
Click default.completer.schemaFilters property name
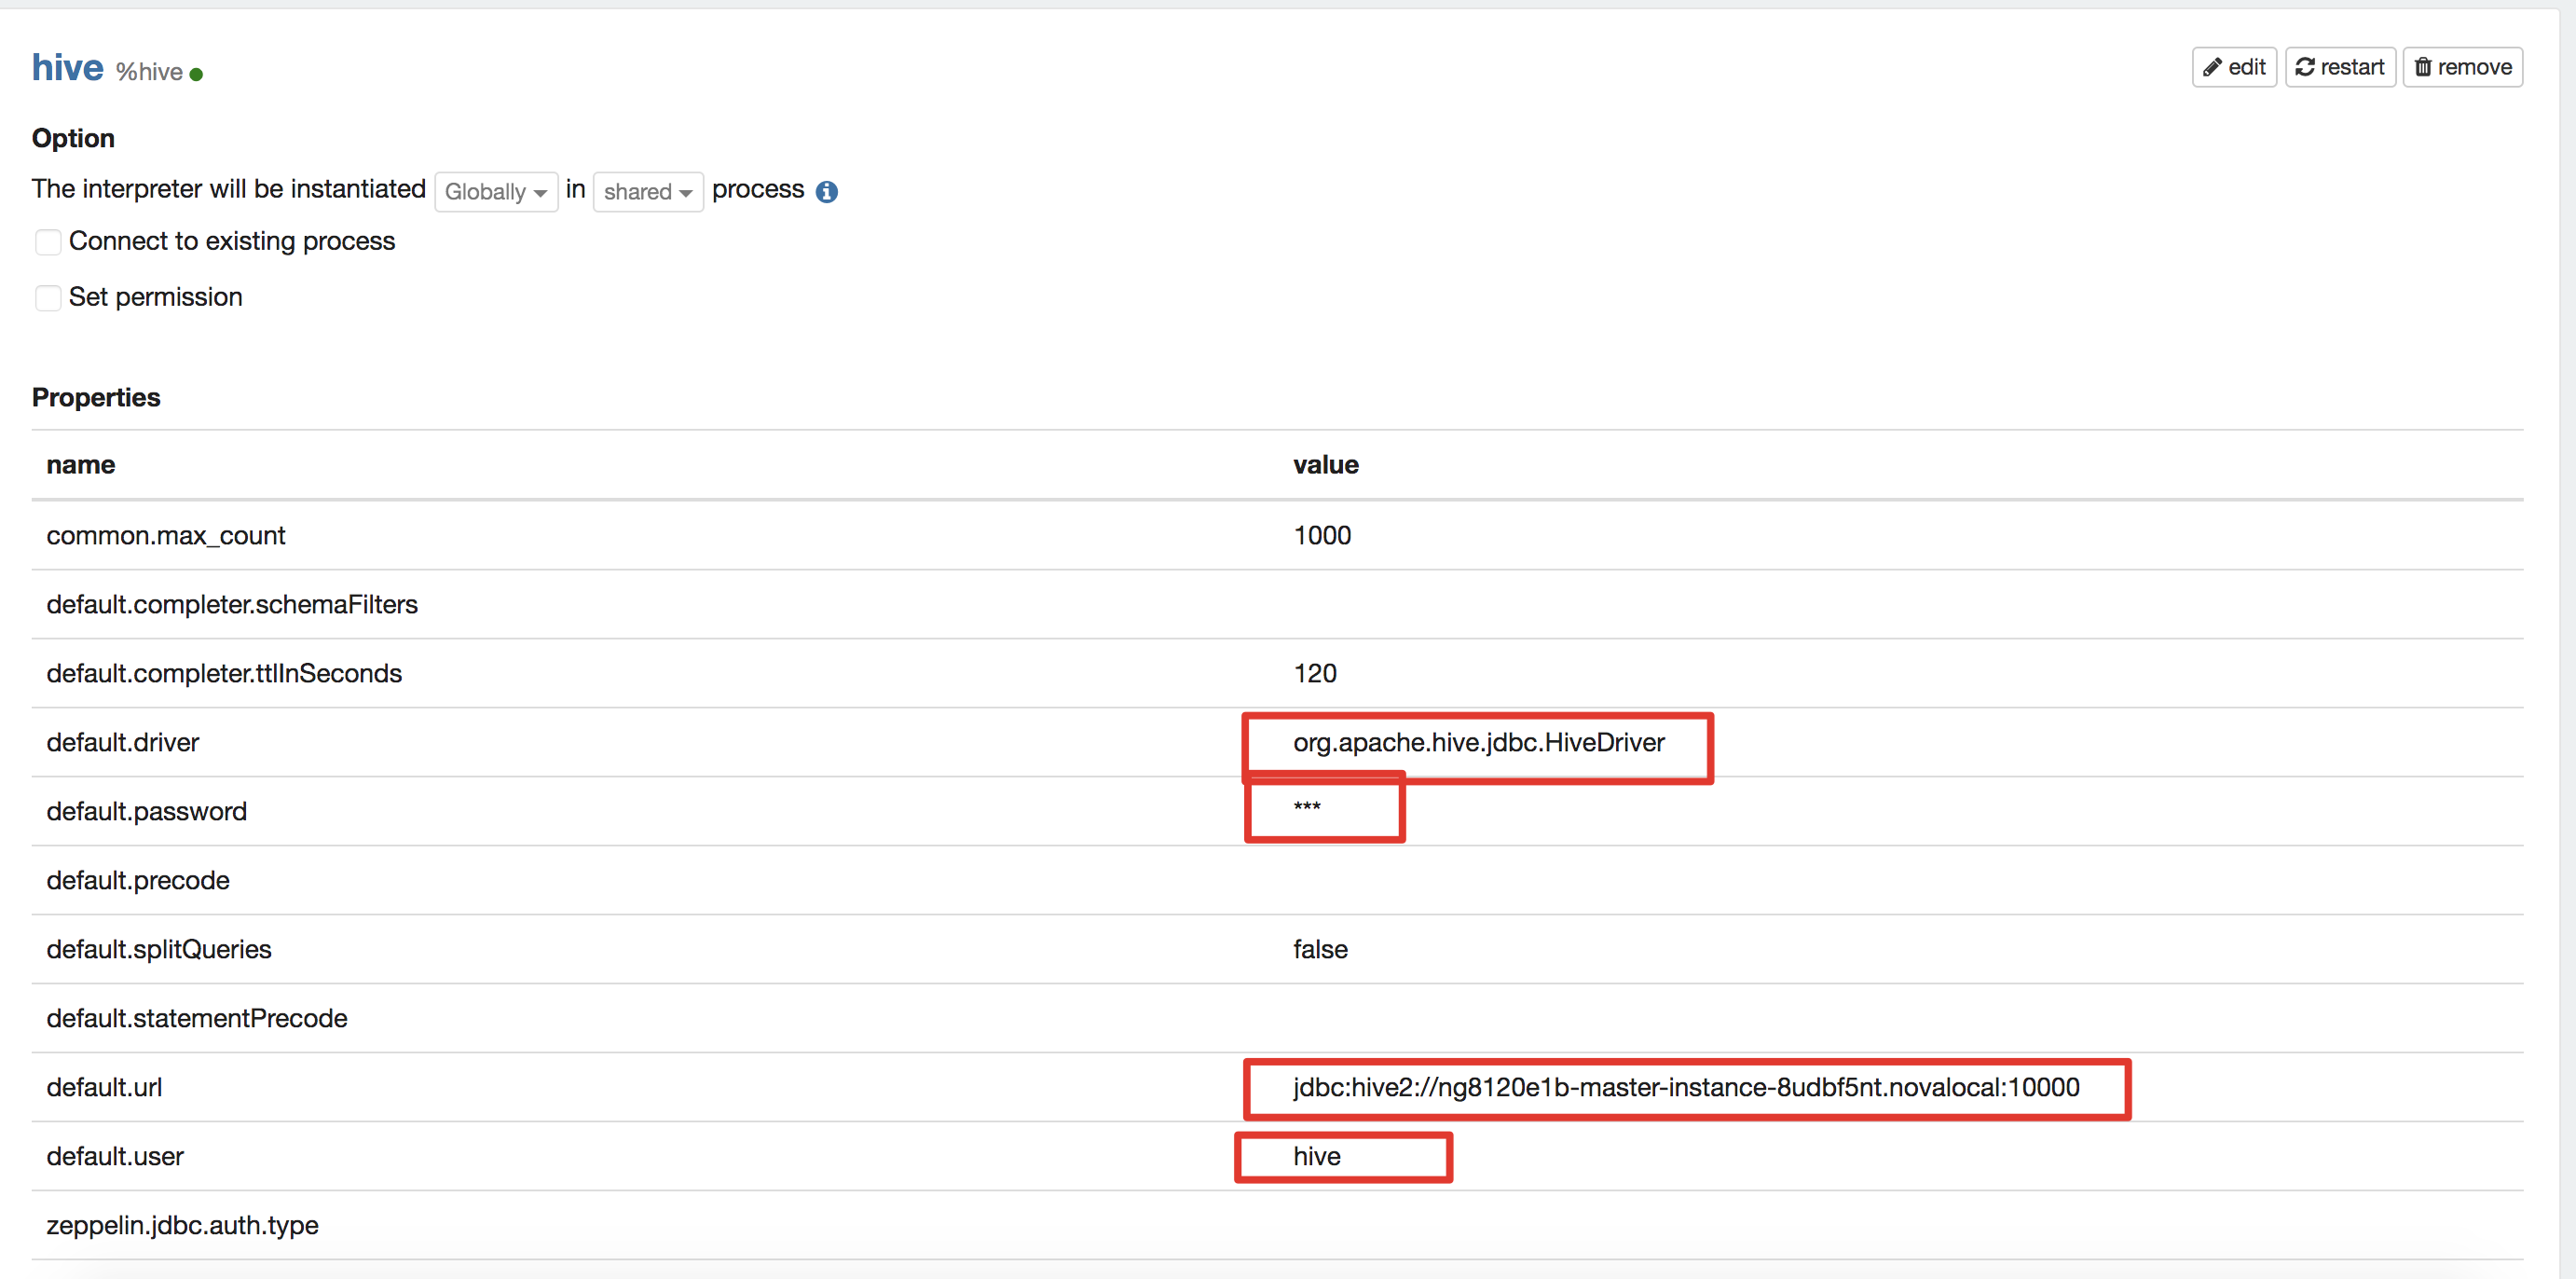point(232,604)
